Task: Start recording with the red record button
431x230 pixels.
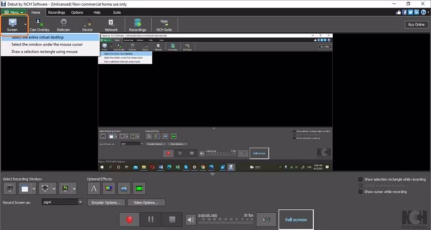Action: tap(129, 220)
